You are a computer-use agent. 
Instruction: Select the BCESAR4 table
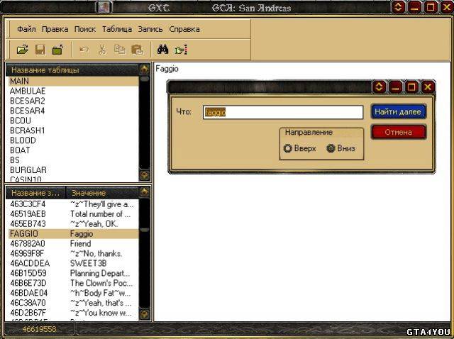click(74, 111)
